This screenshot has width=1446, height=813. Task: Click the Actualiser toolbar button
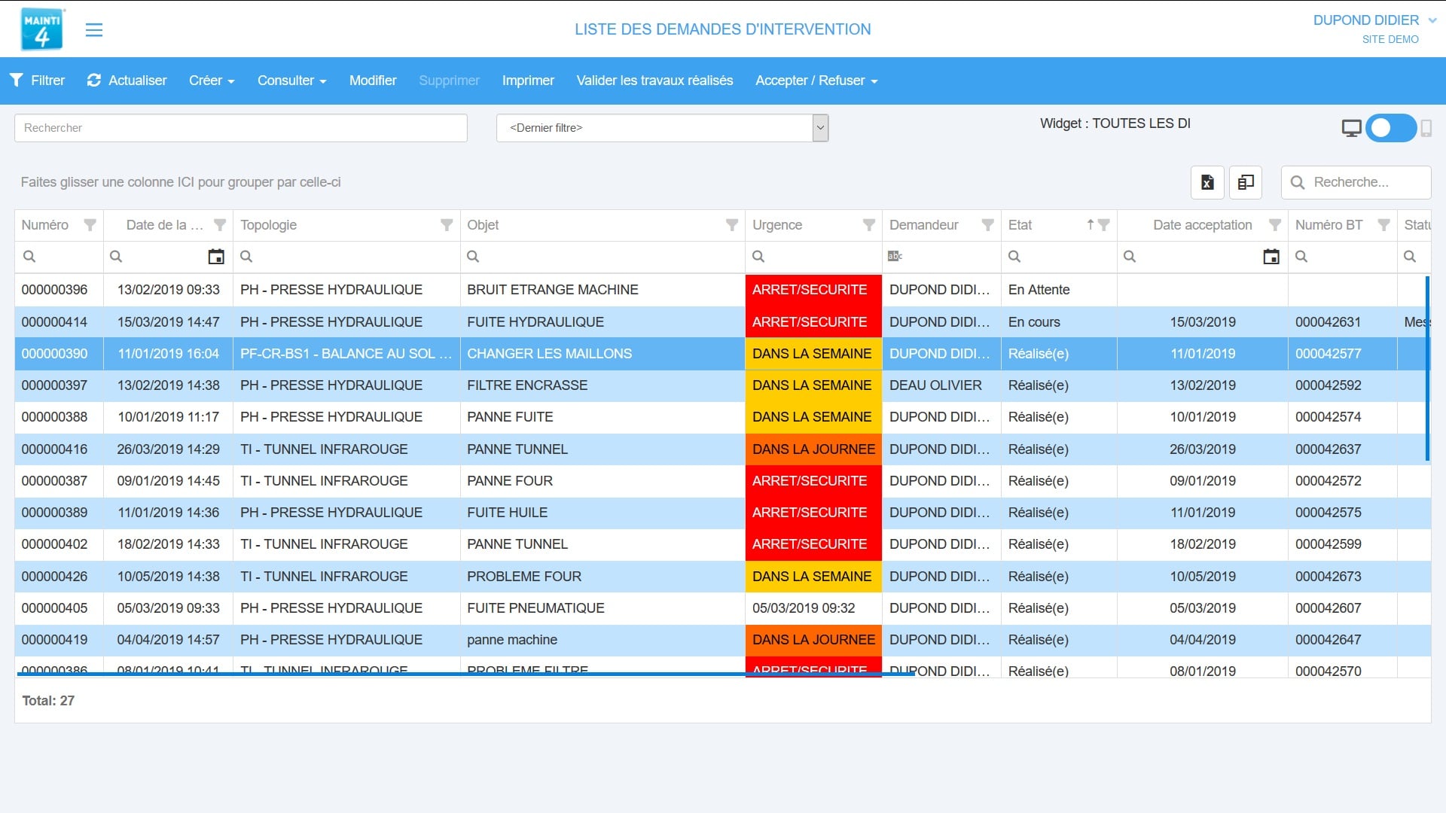tap(127, 81)
